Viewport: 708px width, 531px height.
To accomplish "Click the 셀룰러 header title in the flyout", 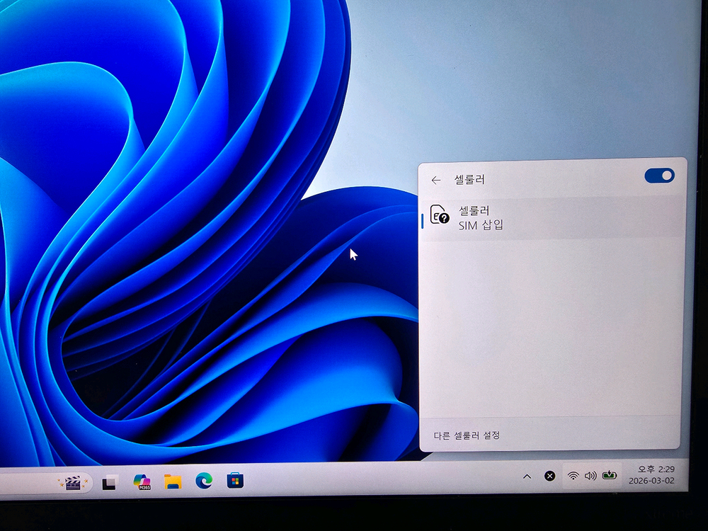I will (469, 180).
